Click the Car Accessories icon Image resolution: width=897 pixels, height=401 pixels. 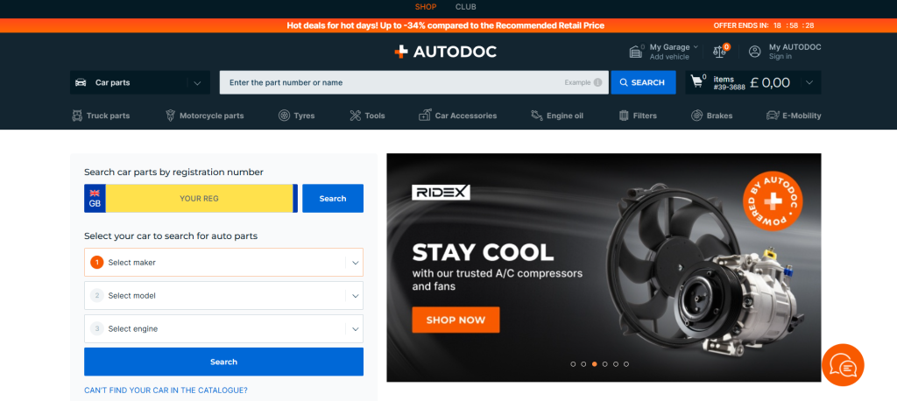pyautogui.click(x=425, y=116)
